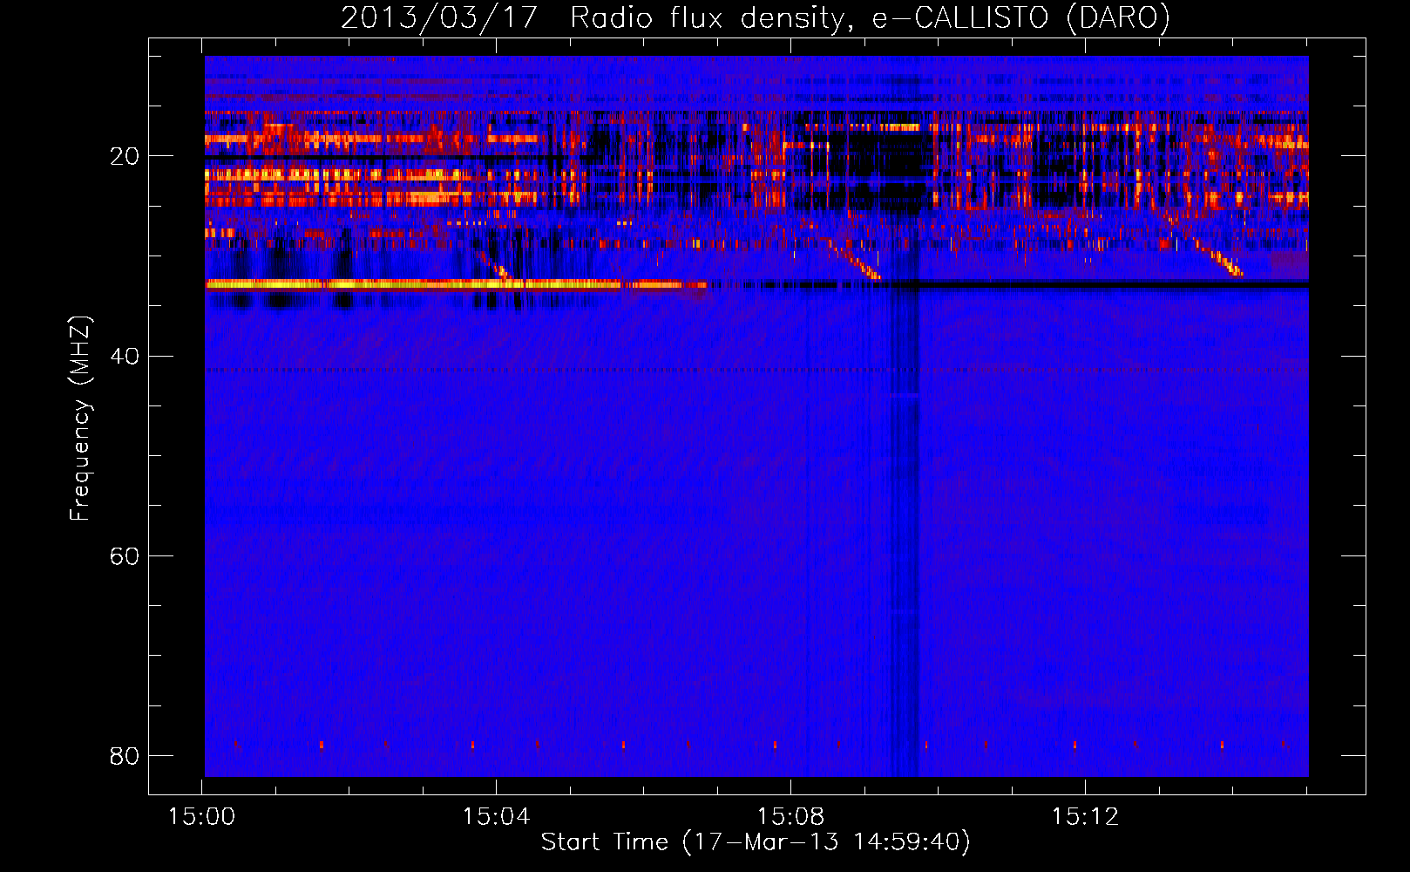Click the 20 frequency tick label
Viewport: 1410px width, 872px height.
click(x=124, y=156)
